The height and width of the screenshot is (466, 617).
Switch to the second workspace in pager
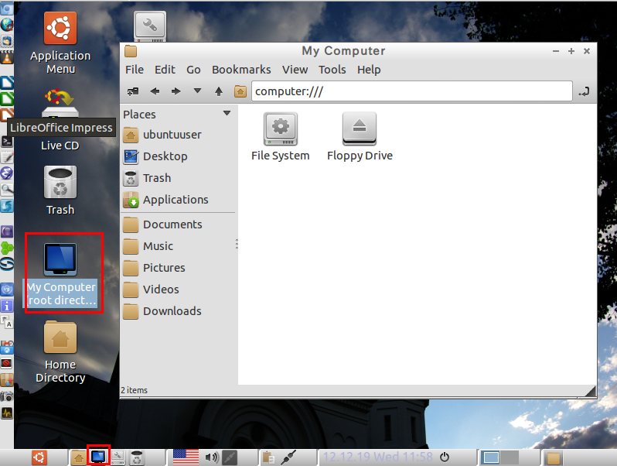(510, 457)
